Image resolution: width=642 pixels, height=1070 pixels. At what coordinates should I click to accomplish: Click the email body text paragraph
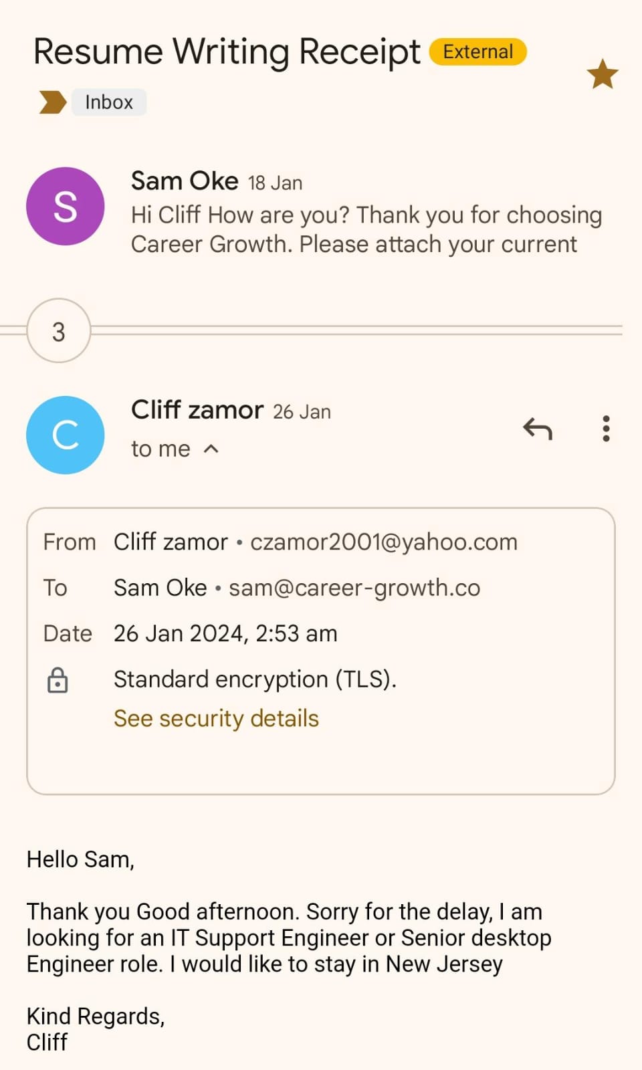289,938
